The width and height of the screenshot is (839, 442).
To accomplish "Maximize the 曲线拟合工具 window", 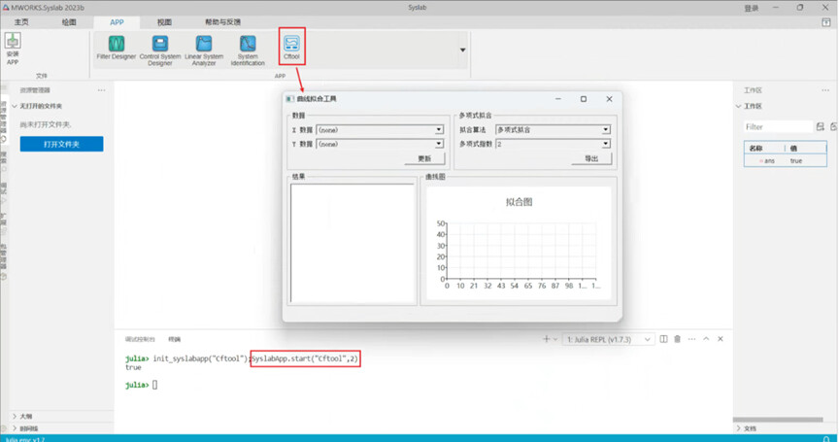I will (x=584, y=99).
